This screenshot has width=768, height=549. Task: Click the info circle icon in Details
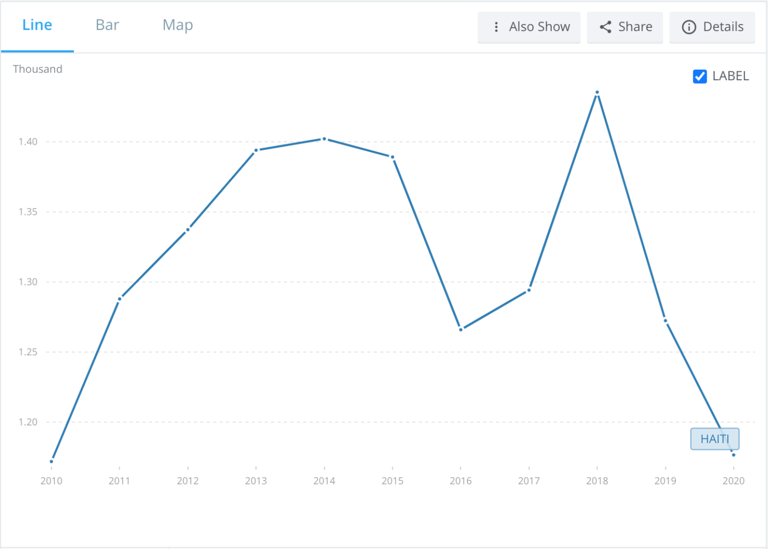click(689, 27)
